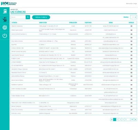Viewport: 138px width, 130px height.
Task: Select the Calle camarga address cell
Action: (x=45, y=85)
